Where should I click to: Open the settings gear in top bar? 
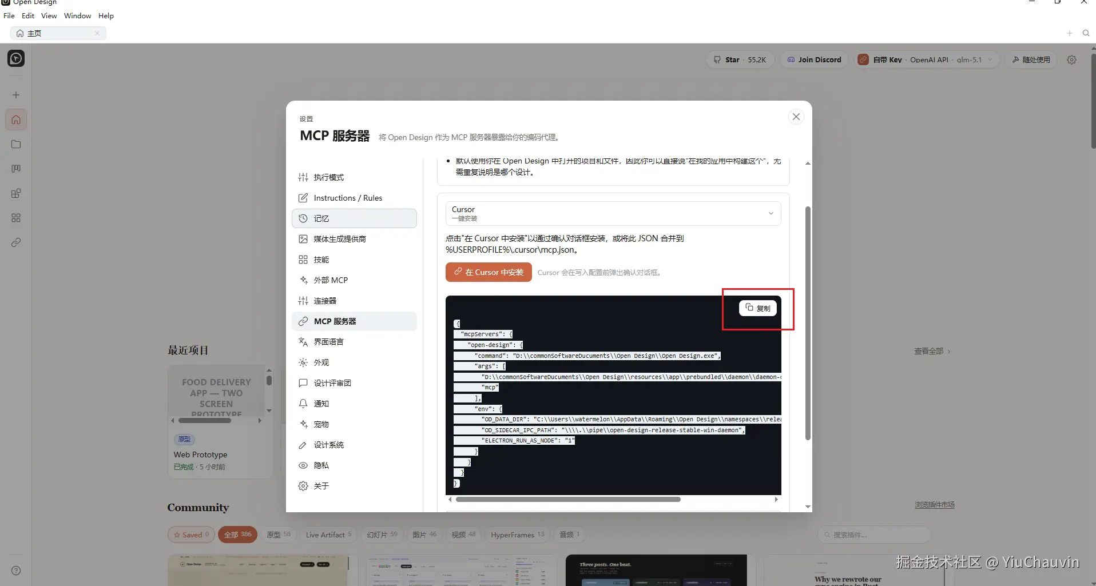[1072, 59]
